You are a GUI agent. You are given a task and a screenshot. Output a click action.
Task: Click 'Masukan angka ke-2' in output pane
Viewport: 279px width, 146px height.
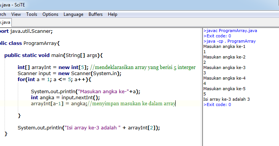click(224, 57)
